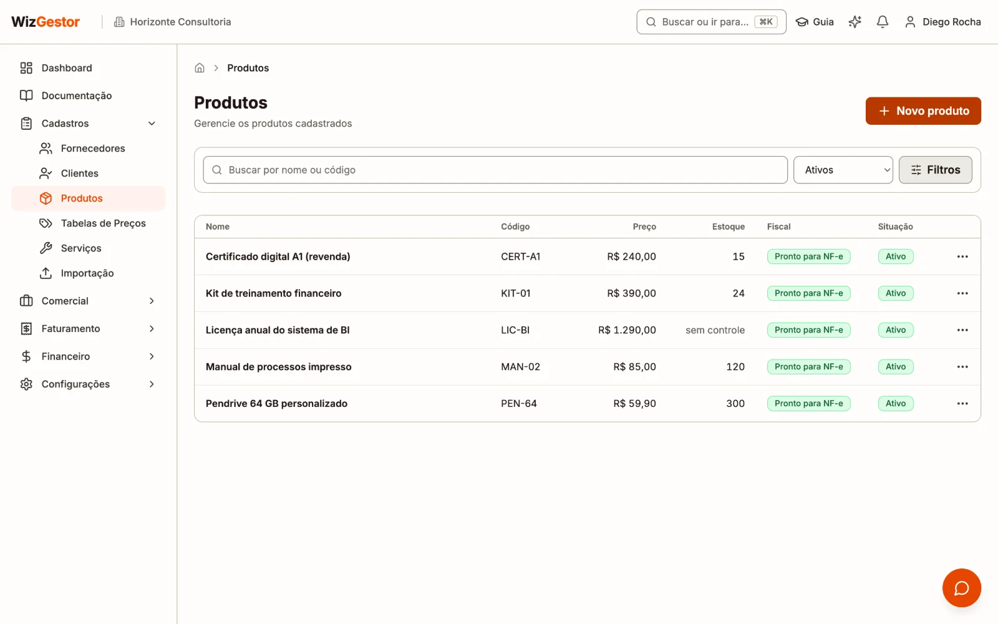Click the sem controle stock value
Screen dimensions: 998x624
715,330
